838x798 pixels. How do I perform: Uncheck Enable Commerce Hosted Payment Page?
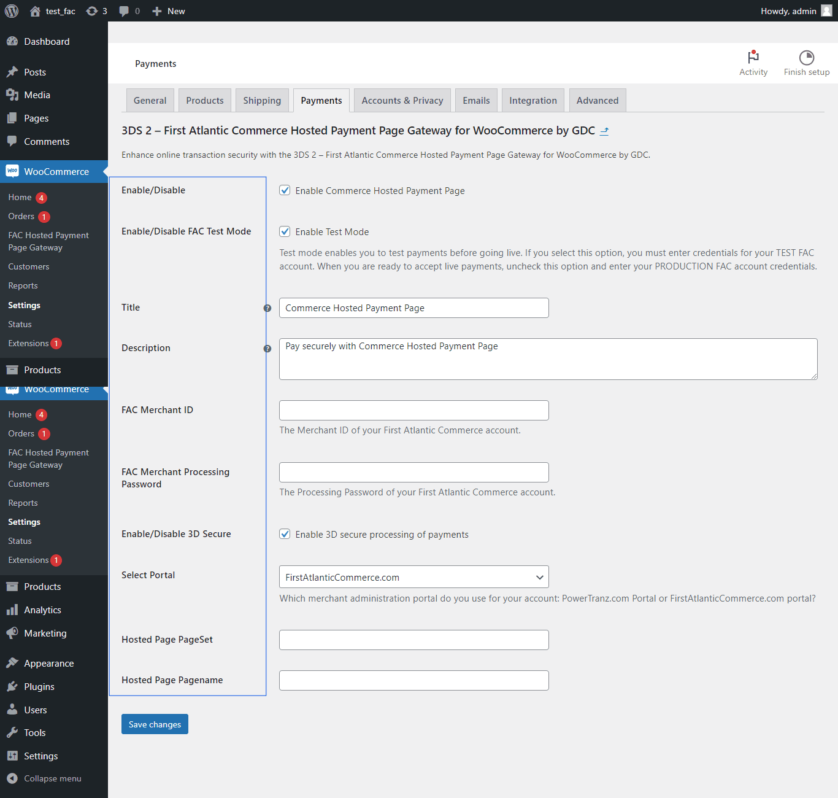(x=285, y=190)
